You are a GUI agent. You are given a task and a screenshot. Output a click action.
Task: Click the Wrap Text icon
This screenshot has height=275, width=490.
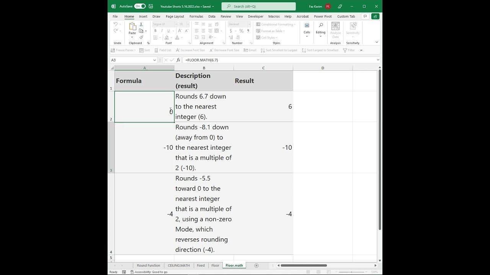click(217, 24)
